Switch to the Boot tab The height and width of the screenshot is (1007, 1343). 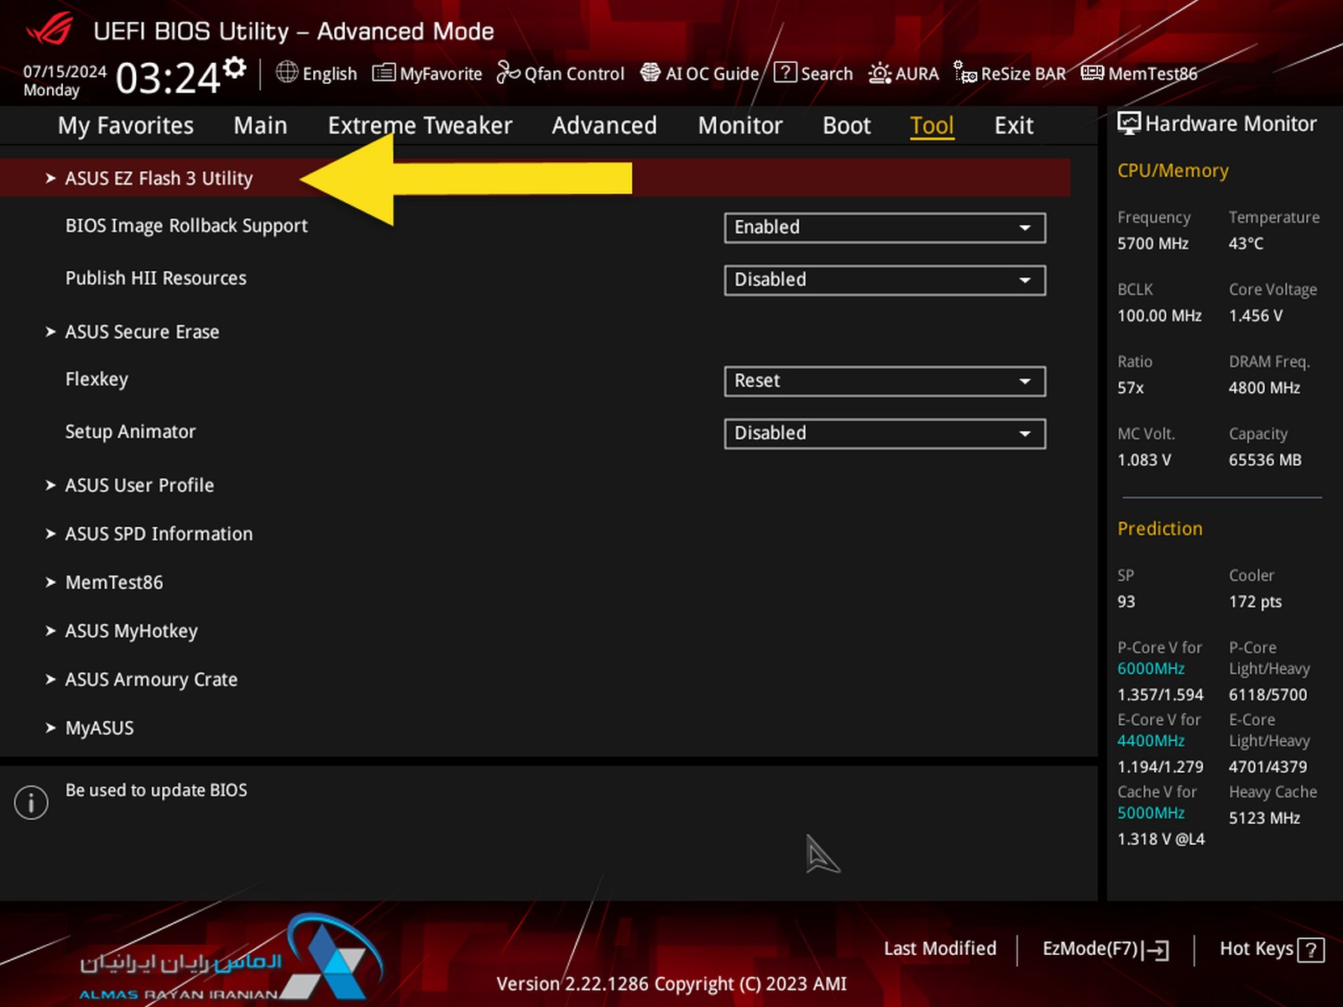tap(846, 125)
